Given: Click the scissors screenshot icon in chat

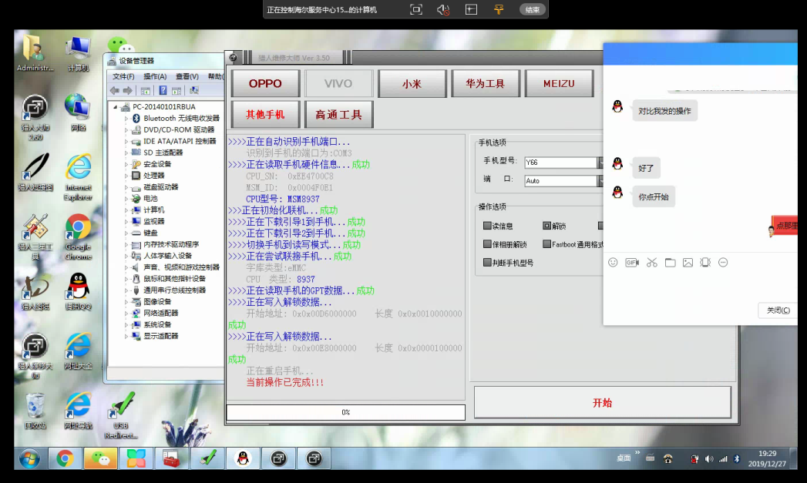Looking at the screenshot, I should tap(651, 263).
